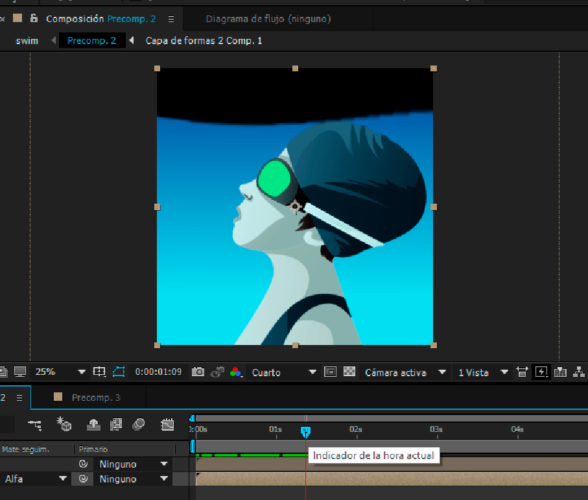Viewport: 588px width, 500px height.
Task: Select the first layer's bar in the timeline
Action: pyautogui.click(x=392, y=464)
